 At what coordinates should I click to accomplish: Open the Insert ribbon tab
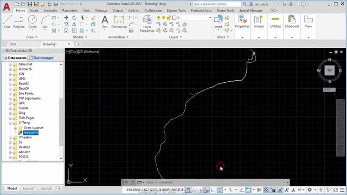(34, 10)
